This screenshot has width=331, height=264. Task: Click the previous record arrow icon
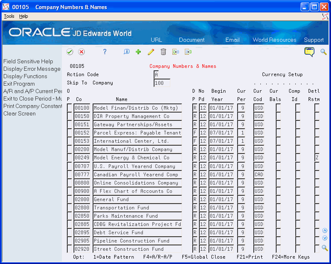[176, 52]
